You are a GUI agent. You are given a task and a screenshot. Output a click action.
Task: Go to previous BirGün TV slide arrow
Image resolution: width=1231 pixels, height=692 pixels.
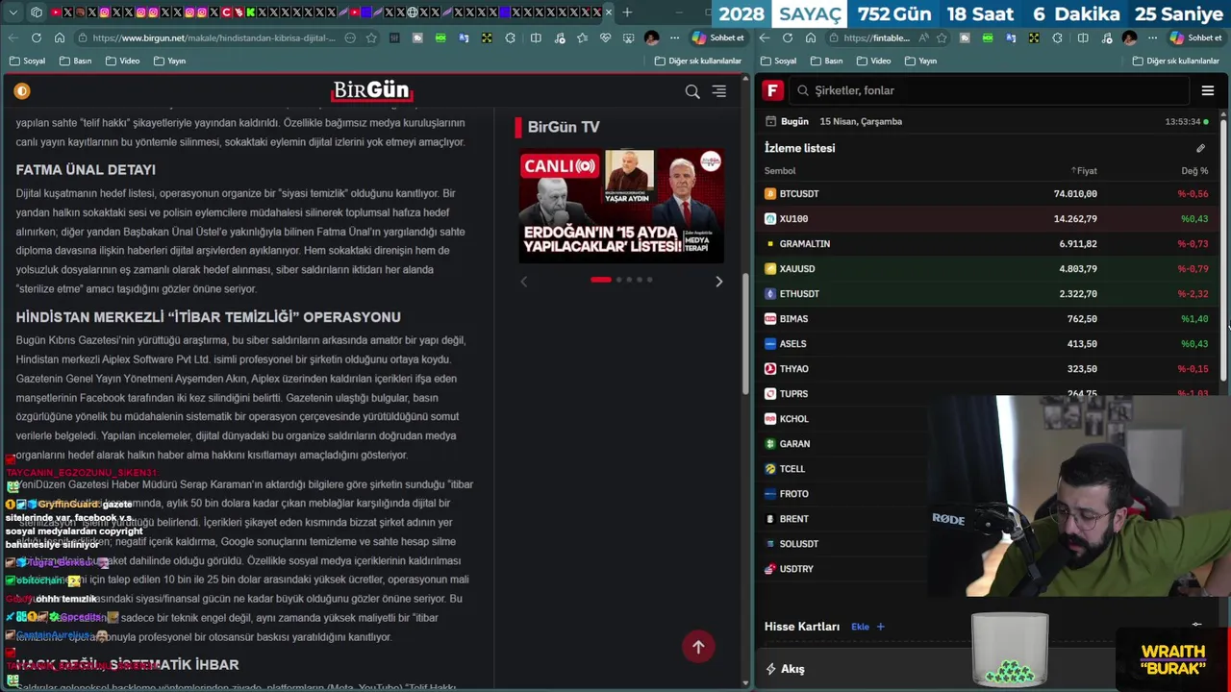click(x=523, y=282)
